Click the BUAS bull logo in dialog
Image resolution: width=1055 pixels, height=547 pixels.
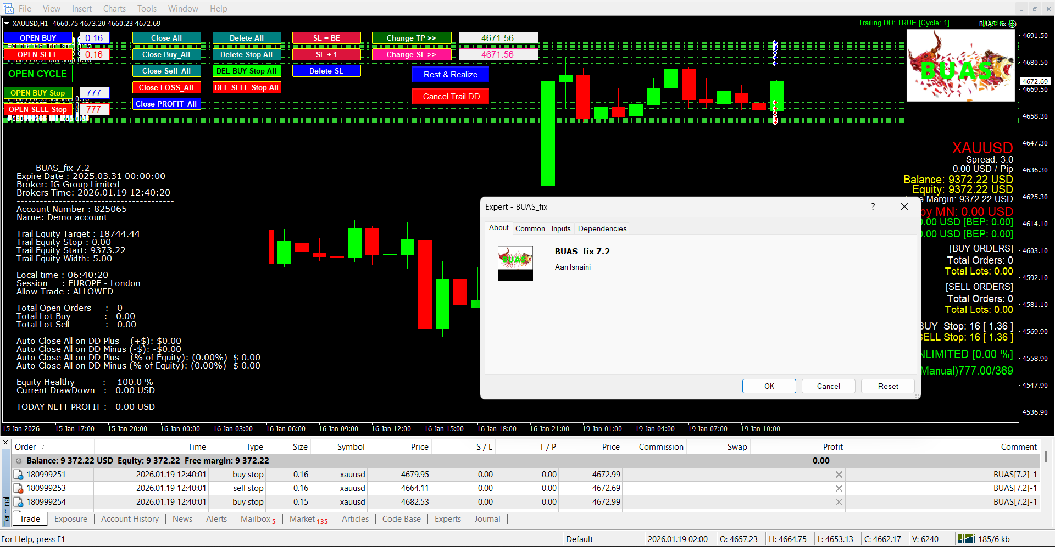click(515, 263)
